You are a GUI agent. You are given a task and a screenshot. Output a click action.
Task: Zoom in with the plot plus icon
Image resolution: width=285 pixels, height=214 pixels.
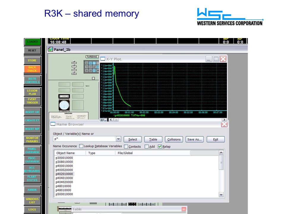tap(102, 120)
